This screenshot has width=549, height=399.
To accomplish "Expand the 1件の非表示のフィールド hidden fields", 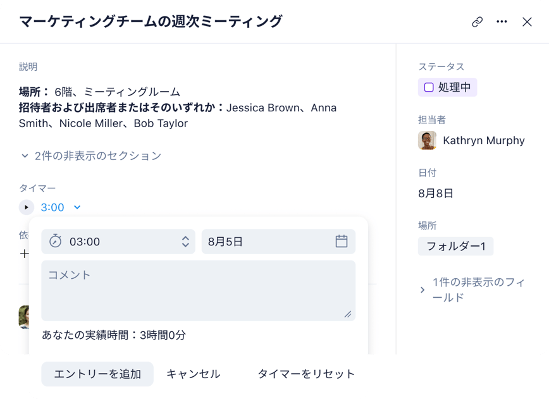I will tap(423, 290).
